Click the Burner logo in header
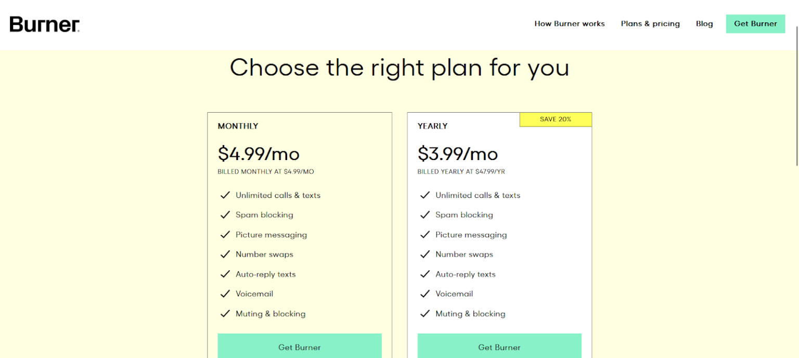Image resolution: width=799 pixels, height=358 pixels. (x=45, y=24)
